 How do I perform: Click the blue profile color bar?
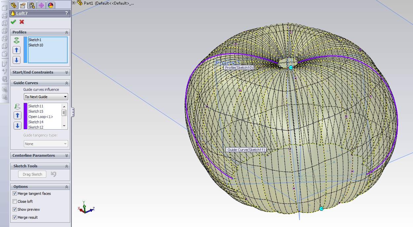coord(25,50)
